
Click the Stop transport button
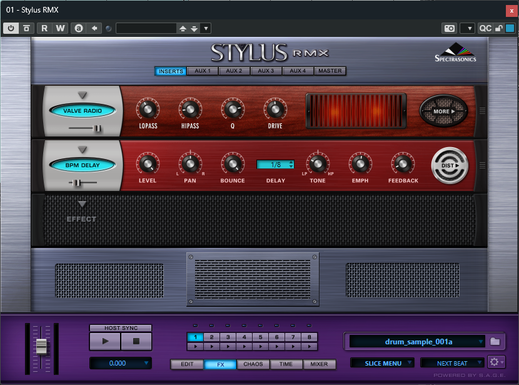point(136,341)
